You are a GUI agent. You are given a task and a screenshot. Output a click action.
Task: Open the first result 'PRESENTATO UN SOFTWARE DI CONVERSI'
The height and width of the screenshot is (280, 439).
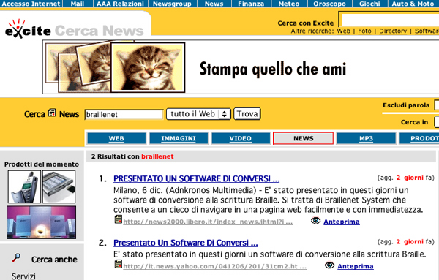pyautogui.click(x=197, y=178)
